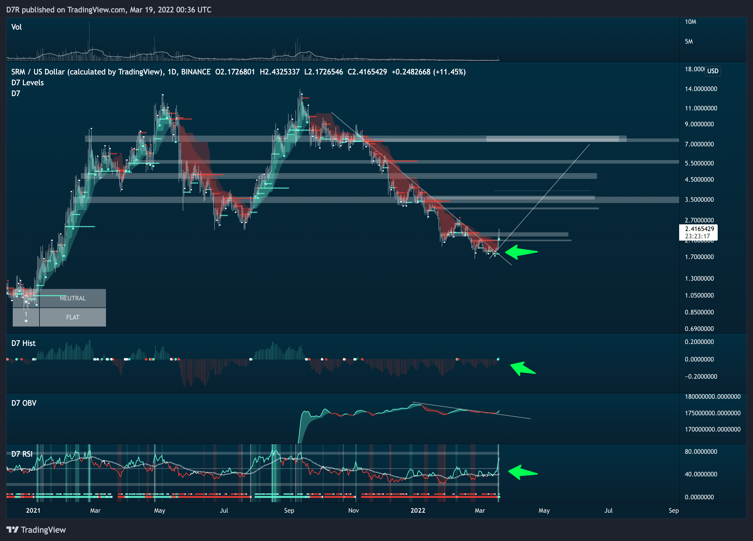Click the 40.0000000 RSI axis label
753x541 pixels.
(701, 474)
